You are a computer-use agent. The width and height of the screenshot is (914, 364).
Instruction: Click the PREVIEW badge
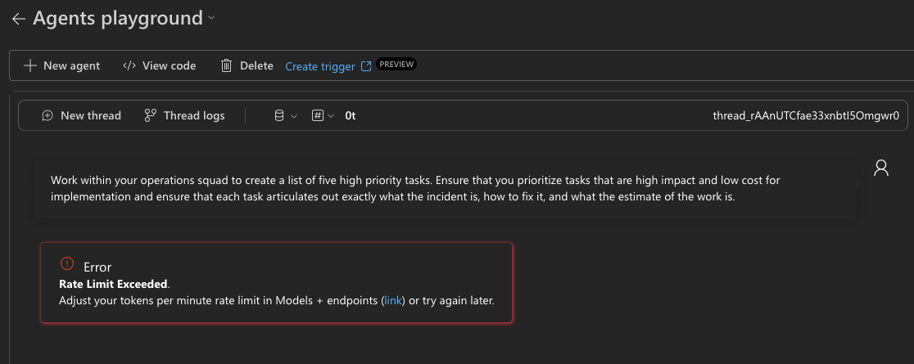coord(396,64)
